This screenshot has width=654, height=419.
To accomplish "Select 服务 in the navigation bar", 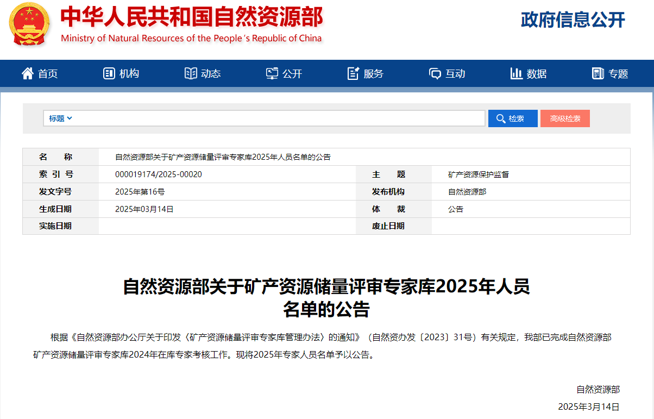I will click(x=374, y=74).
